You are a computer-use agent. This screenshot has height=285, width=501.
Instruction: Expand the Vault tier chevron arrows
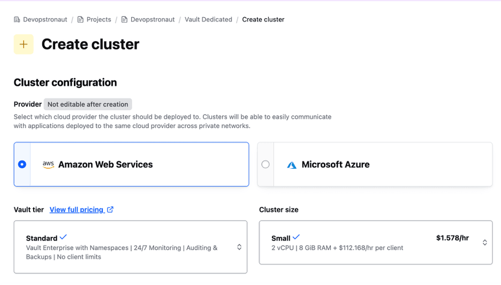(239, 247)
